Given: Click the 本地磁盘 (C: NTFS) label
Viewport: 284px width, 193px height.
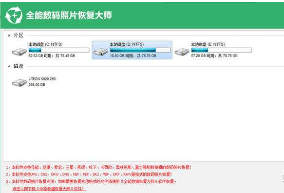Looking at the screenshot, I should 45,44.
